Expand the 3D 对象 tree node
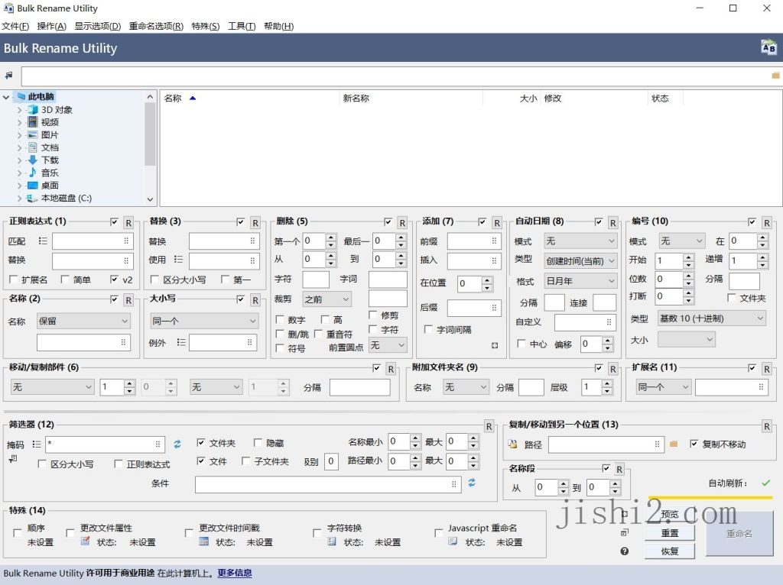The image size is (783, 585). [x=19, y=110]
